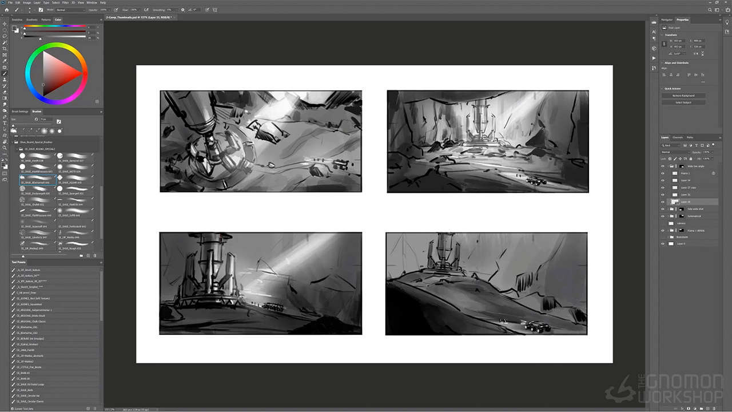The width and height of the screenshot is (732, 412).
Task: Switch to the Channels tab
Action: coord(678,137)
